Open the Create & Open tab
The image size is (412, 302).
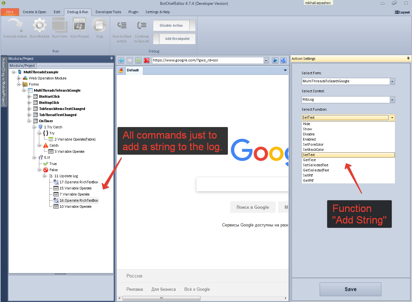pos(34,12)
